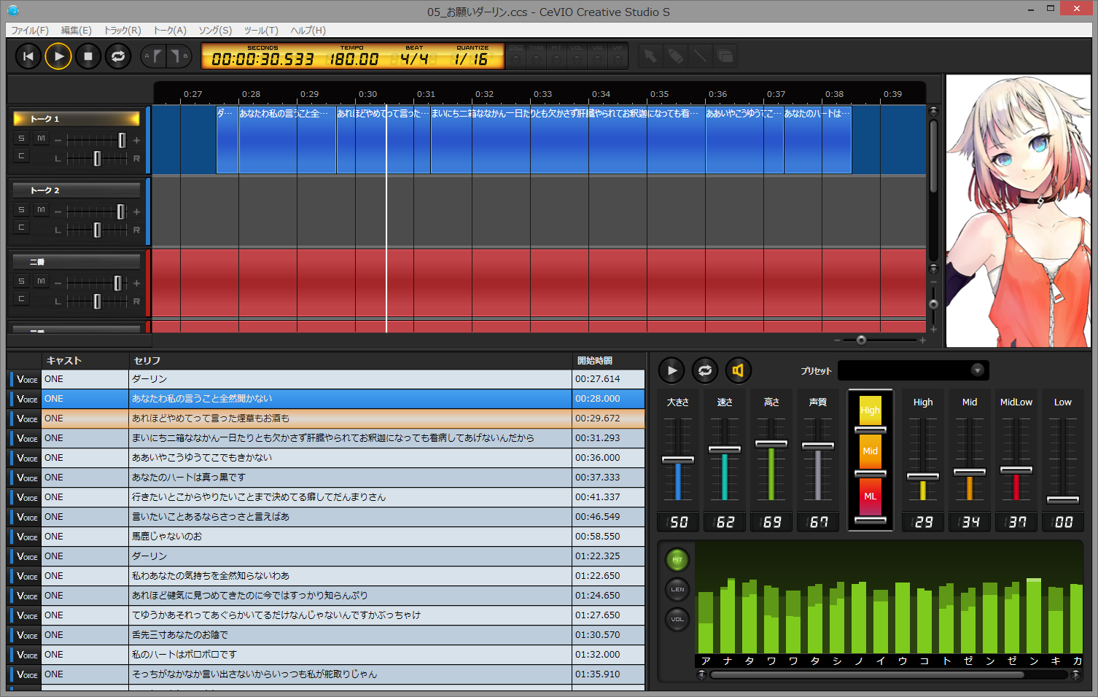Select the 二番 track header

pos(77,262)
